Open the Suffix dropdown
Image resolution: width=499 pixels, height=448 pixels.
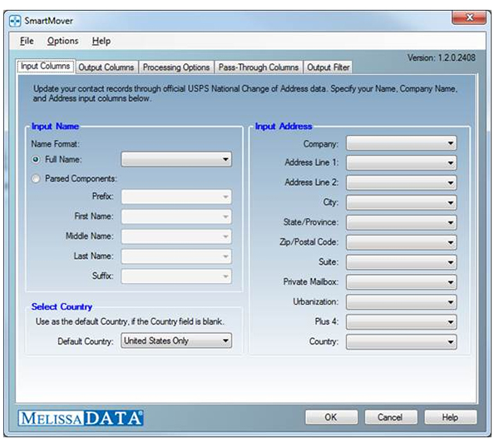[x=176, y=276]
